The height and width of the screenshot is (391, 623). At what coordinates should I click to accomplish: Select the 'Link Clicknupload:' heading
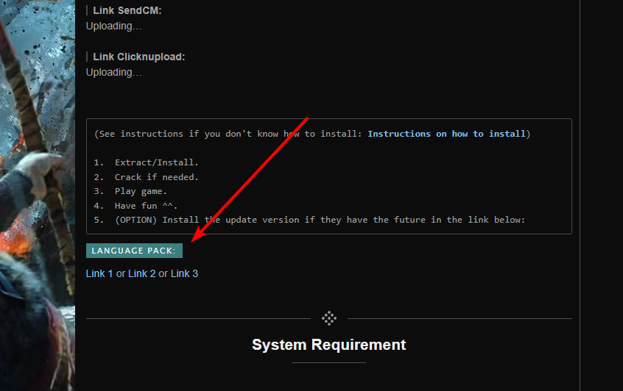coord(138,57)
